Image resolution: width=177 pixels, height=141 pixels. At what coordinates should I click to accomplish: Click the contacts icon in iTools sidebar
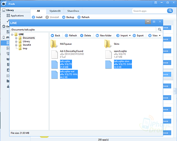pyautogui.click(x=8, y=70)
